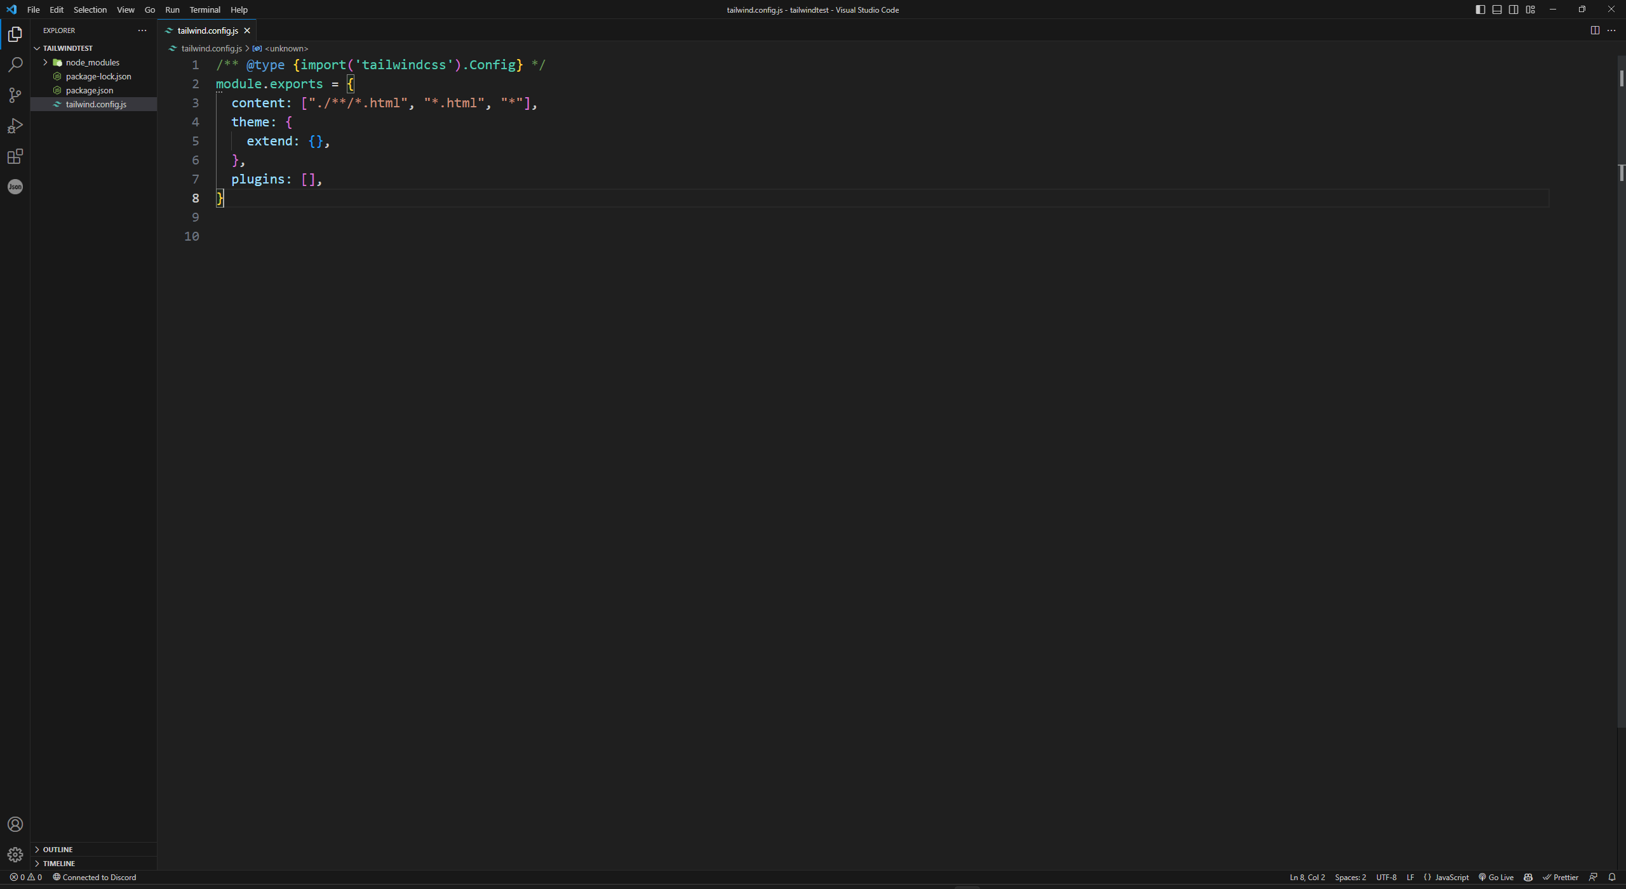Open the Extensions view

[15, 156]
